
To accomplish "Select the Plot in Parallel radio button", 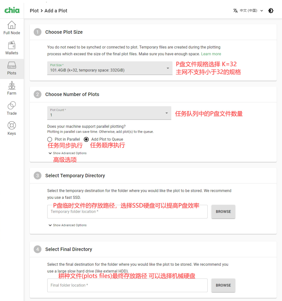I will pyautogui.click(x=50, y=139).
